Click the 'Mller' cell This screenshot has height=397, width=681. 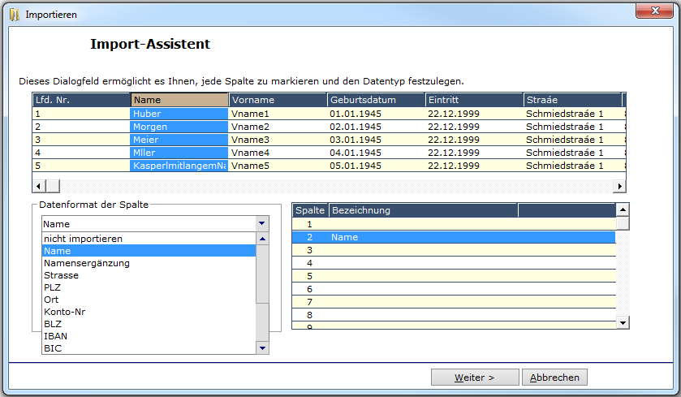tap(179, 153)
